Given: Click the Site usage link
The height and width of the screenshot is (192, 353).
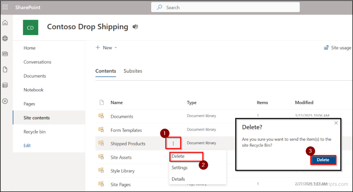Looking at the screenshot, I should [341, 48].
